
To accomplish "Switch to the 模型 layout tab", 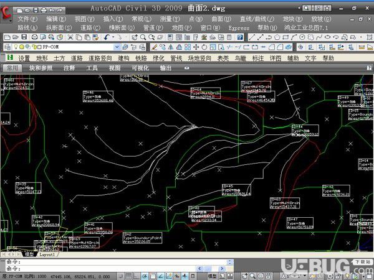I will click(x=29, y=254).
